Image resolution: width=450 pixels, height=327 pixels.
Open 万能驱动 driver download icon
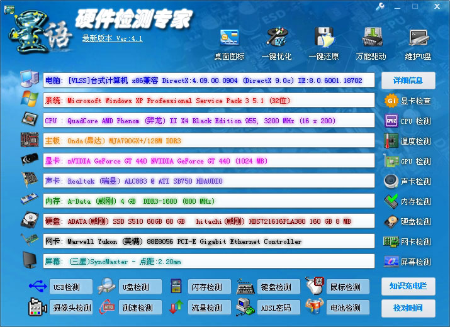[371, 40]
